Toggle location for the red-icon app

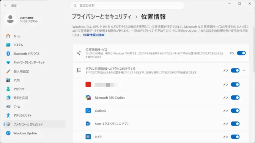pos(235,84)
